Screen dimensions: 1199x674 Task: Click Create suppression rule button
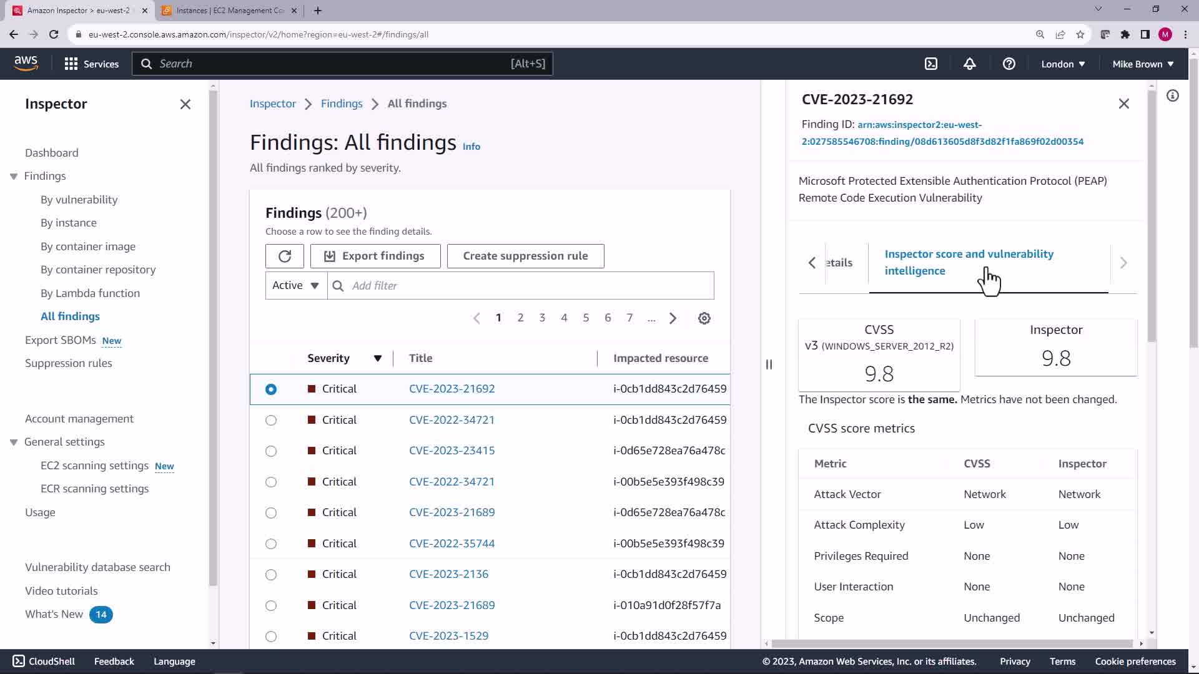coord(525,256)
